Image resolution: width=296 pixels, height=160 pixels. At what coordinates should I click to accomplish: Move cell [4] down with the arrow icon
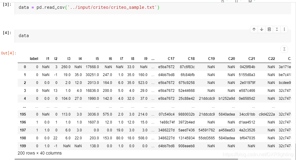pyautogui.click(x=262, y=30)
